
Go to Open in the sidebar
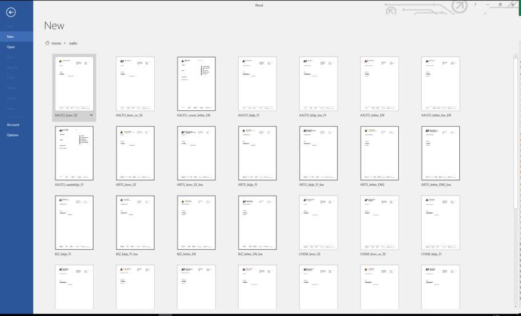click(11, 47)
